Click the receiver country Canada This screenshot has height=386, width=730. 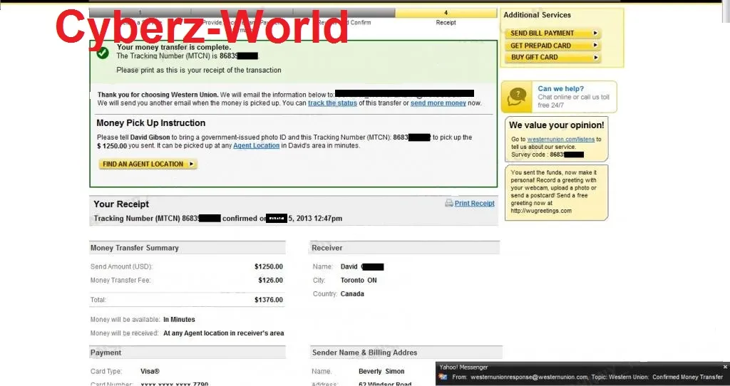pos(352,294)
